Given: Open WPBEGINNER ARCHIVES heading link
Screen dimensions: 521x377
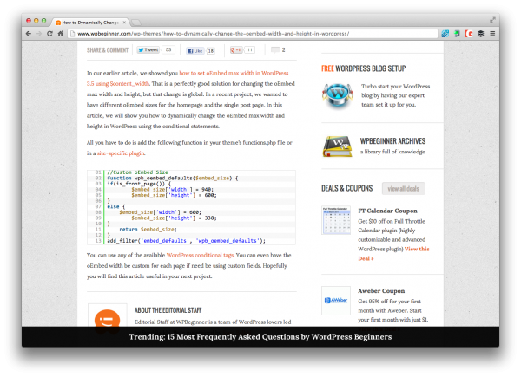Looking at the screenshot, I should point(392,141).
